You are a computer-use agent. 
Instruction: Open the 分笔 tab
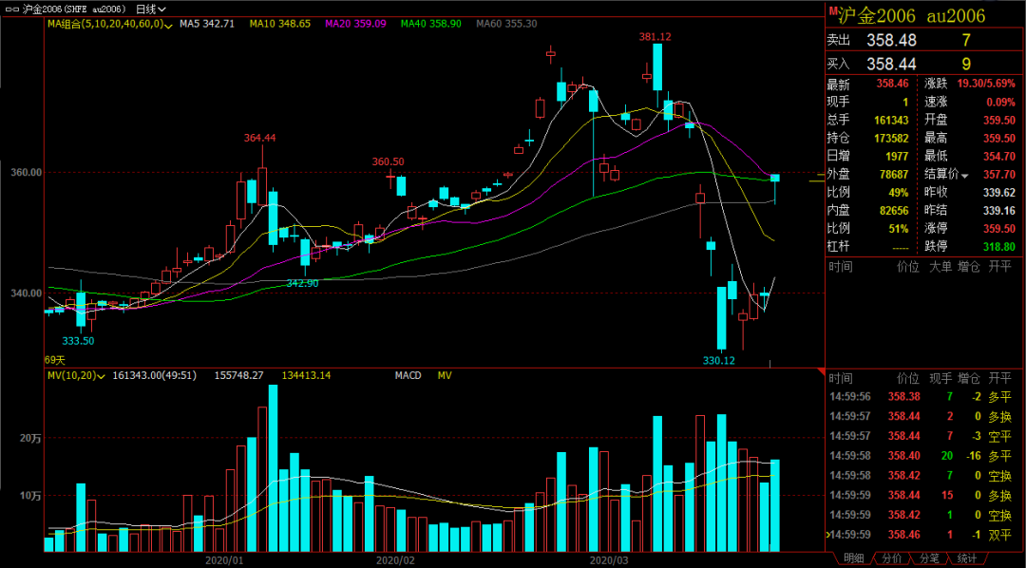[x=929, y=559]
